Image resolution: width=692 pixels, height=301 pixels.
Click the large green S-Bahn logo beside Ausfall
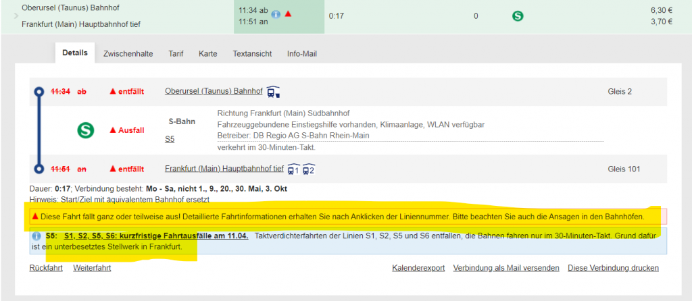coord(86,130)
